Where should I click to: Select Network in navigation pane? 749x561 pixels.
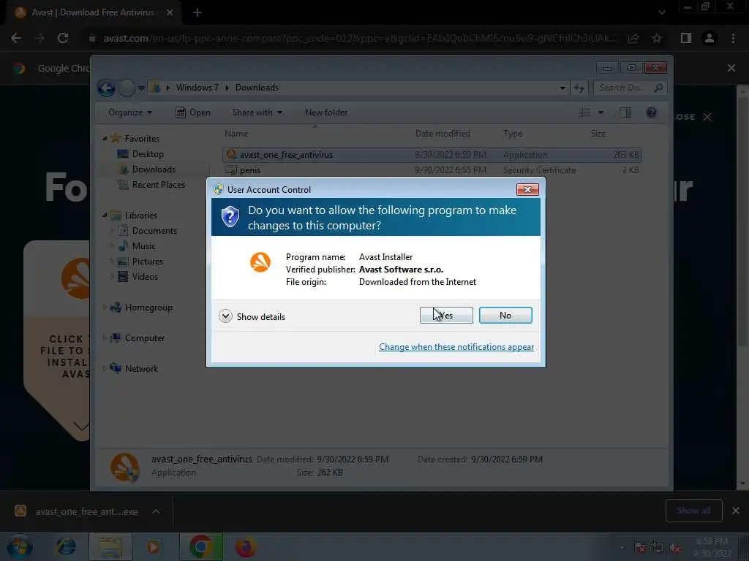[141, 369]
